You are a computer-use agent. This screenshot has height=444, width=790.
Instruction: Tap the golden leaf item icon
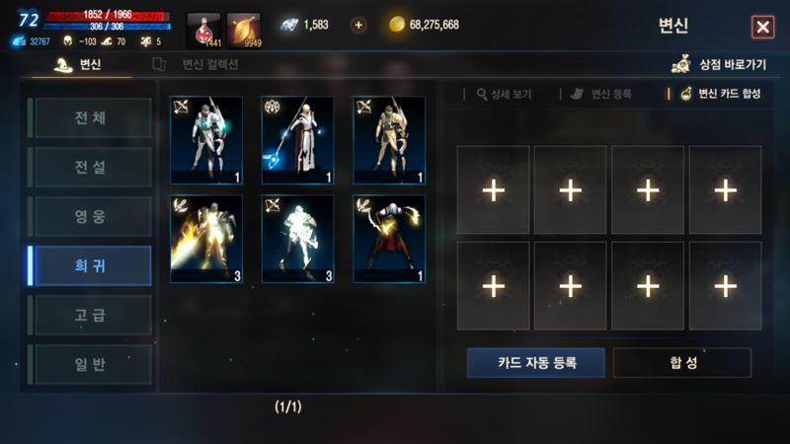coord(244,31)
